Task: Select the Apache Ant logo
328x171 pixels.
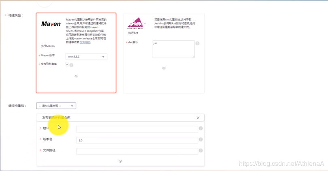Action: 136,23
